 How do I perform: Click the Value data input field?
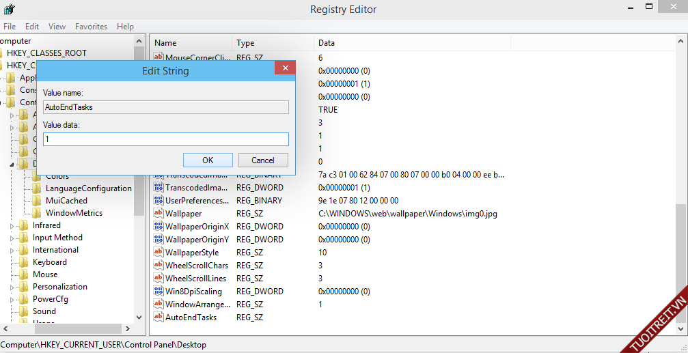click(x=165, y=139)
